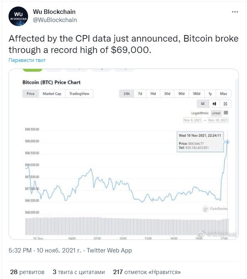Click the fullscreen expand chart icon

(225, 104)
